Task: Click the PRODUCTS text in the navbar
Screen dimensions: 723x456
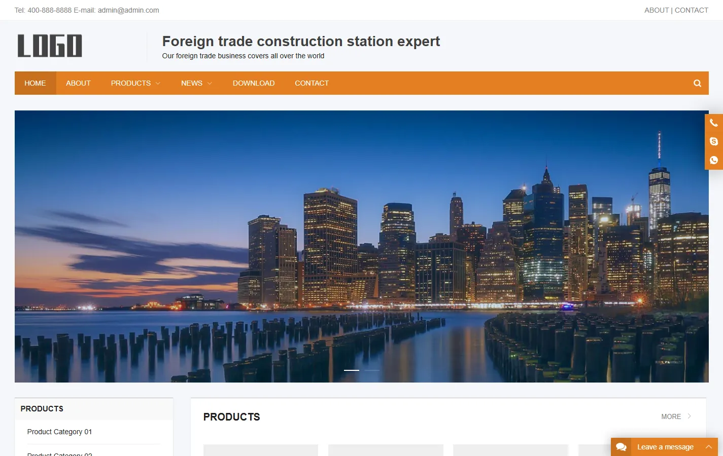Action: pos(131,83)
